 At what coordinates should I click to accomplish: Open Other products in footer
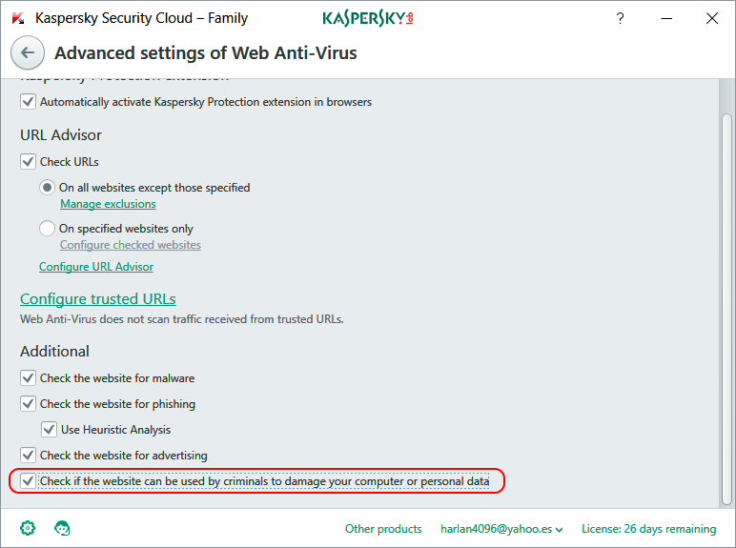(383, 529)
